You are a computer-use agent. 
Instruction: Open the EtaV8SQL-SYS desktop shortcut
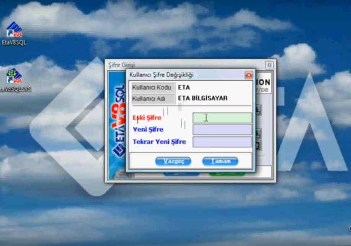[15, 81]
